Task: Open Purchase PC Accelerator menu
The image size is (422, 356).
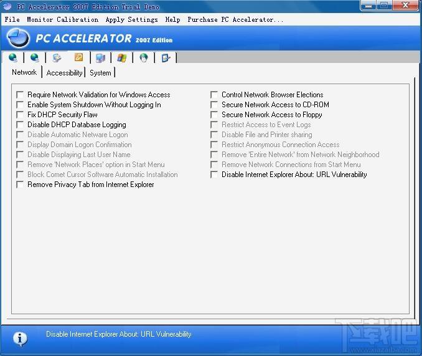Action: click(235, 19)
